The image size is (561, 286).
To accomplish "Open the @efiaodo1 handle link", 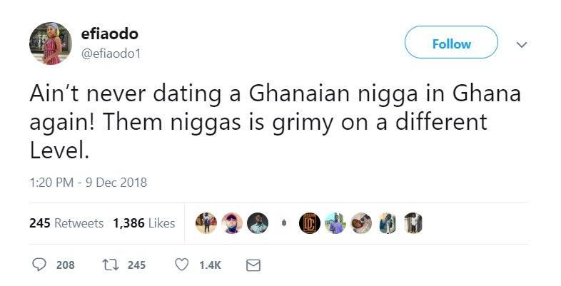I will point(111,54).
